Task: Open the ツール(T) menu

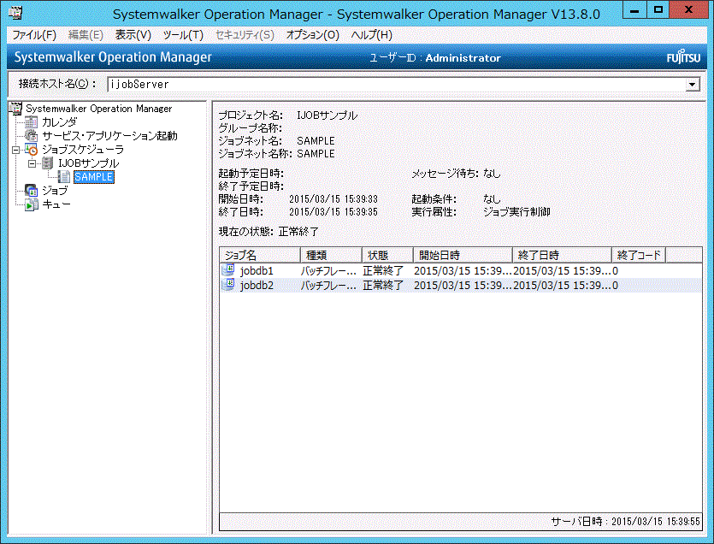Action: (183, 35)
